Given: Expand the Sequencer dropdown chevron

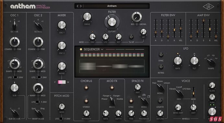Looking at the screenshot, I should coord(102,50).
